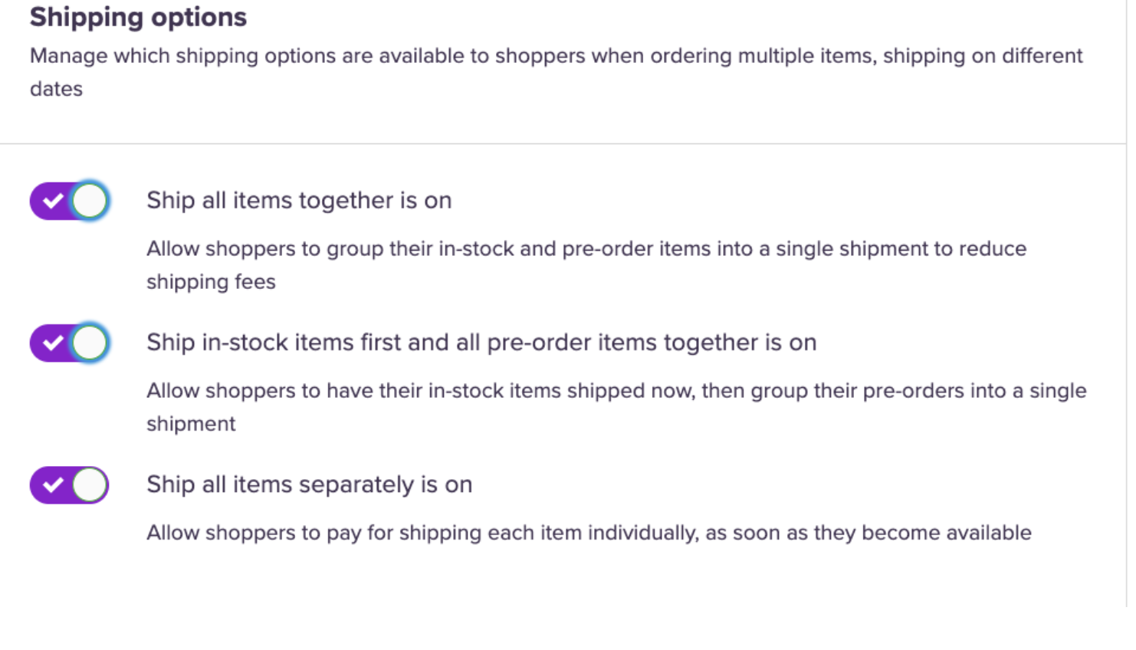Click the "Manage which shipping options" subtitle text
Image resolution: width=1136 pixels, height=650 pixels.
(556, 56)
